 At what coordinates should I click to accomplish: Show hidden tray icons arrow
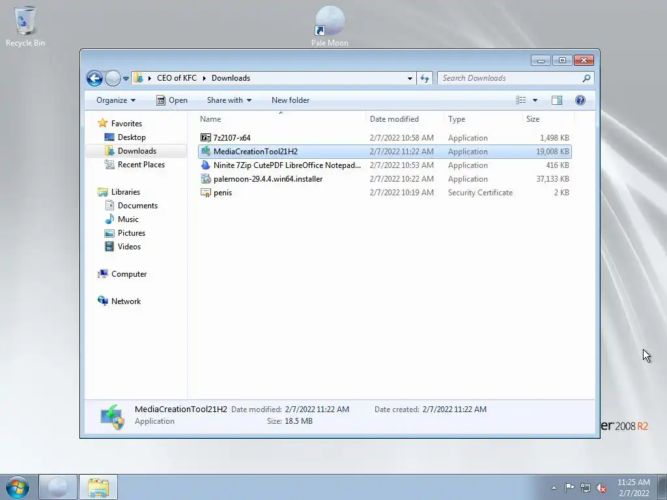point(554,488)
